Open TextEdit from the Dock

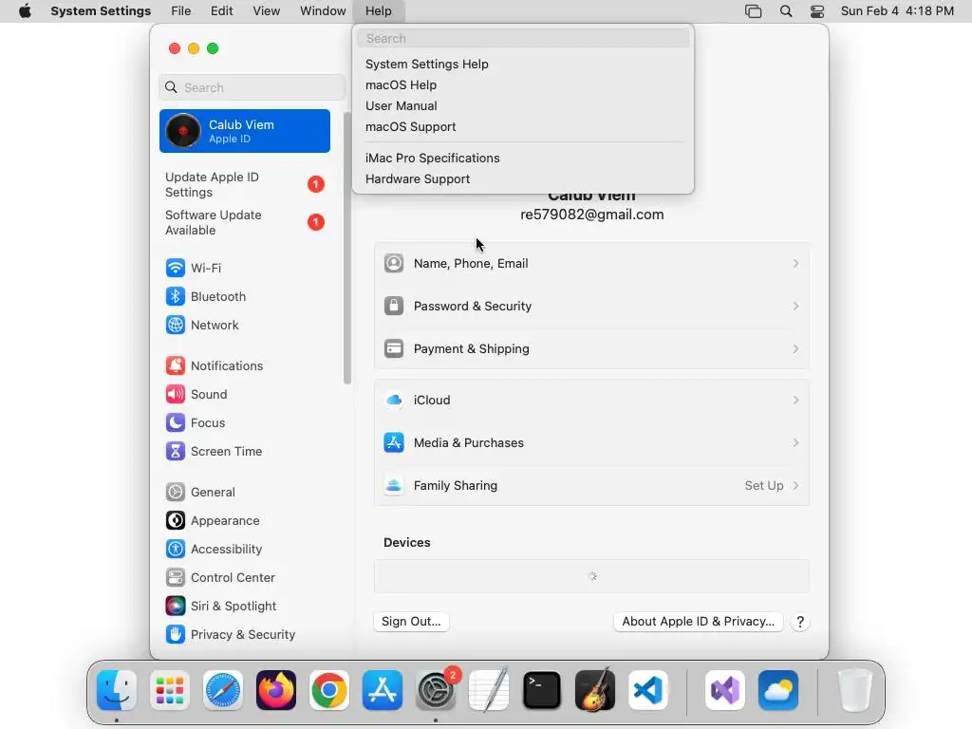coord(489,690)
